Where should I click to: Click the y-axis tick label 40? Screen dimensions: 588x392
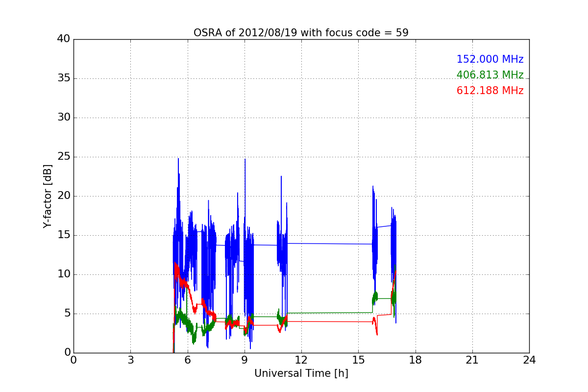64,39
